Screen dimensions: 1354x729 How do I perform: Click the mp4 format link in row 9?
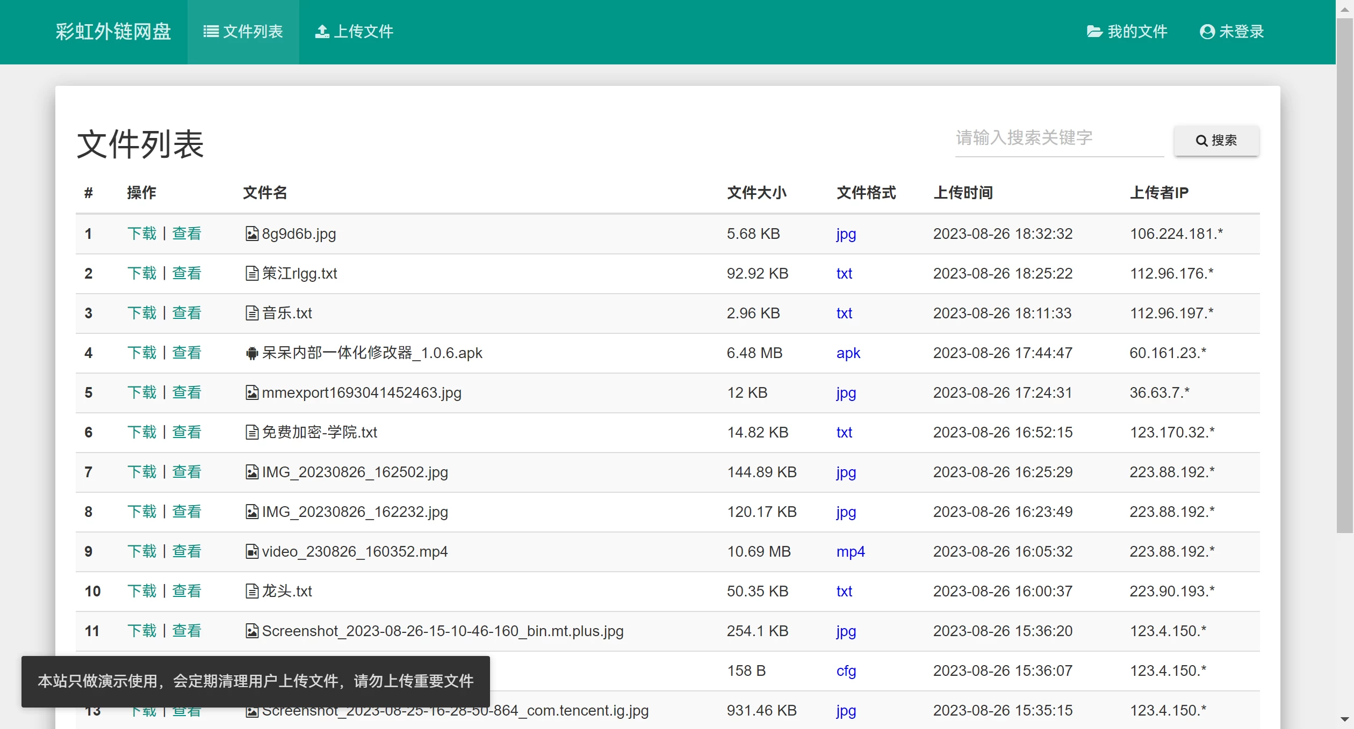[x=850, y=551]
